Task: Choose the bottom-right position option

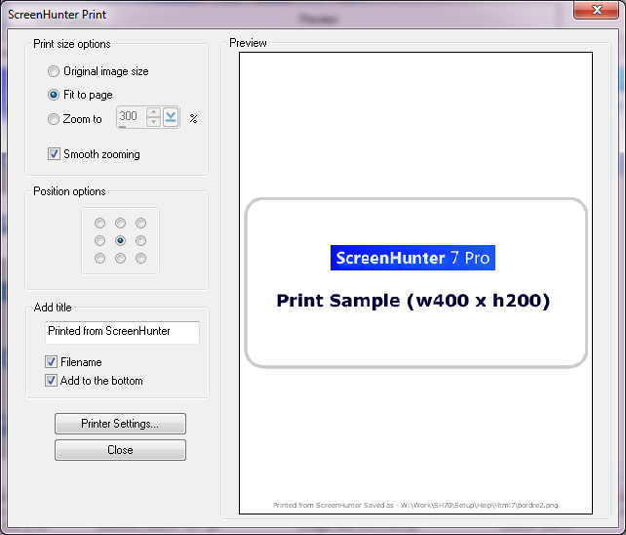Action: [x=141, y=258]
